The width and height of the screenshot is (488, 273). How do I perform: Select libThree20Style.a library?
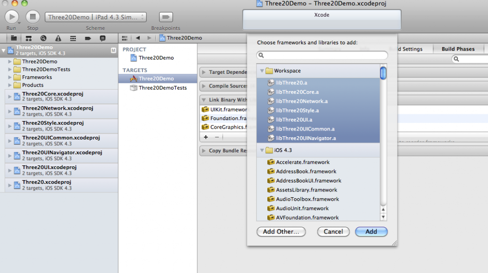pyautogui.click(x=318, y=111)
